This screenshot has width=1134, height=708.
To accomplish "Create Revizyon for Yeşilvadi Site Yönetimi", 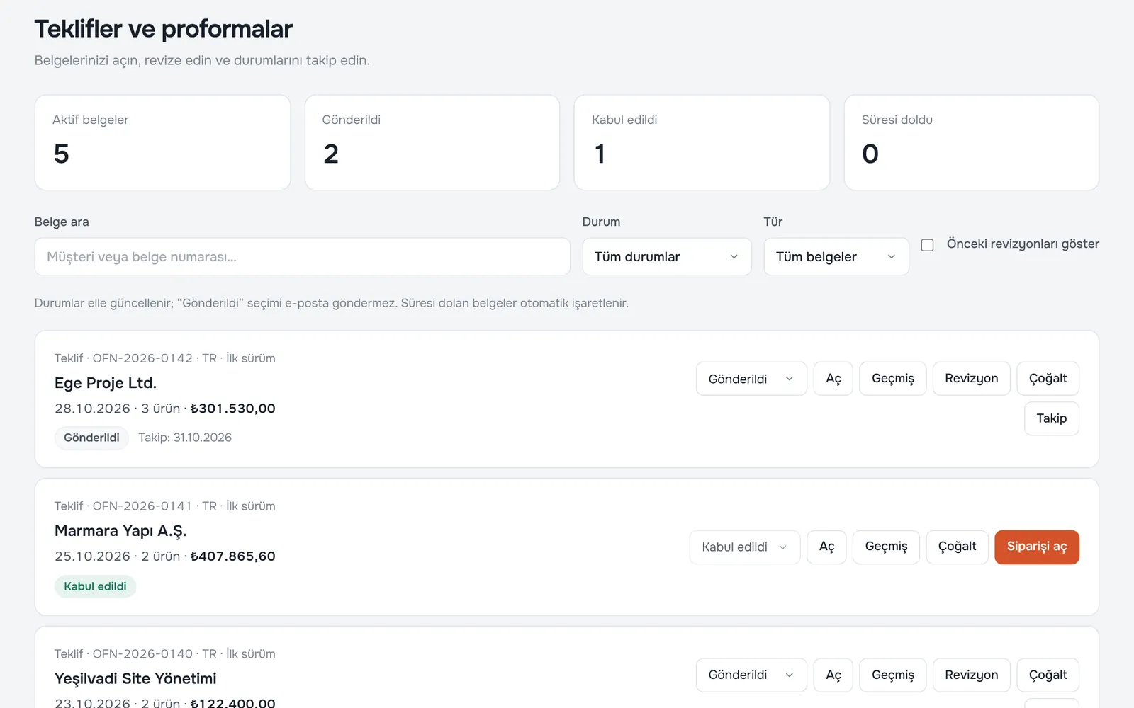I will click(x=972, y=675).
